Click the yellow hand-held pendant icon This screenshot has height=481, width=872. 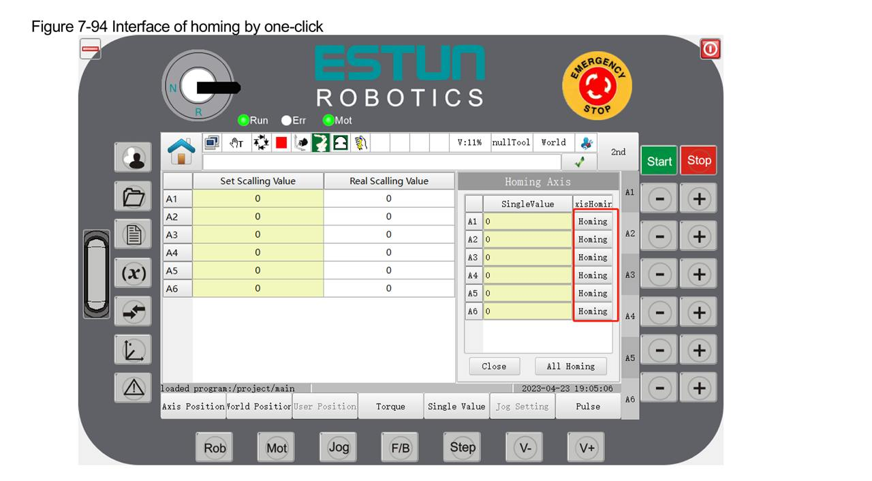click(360, 142)
